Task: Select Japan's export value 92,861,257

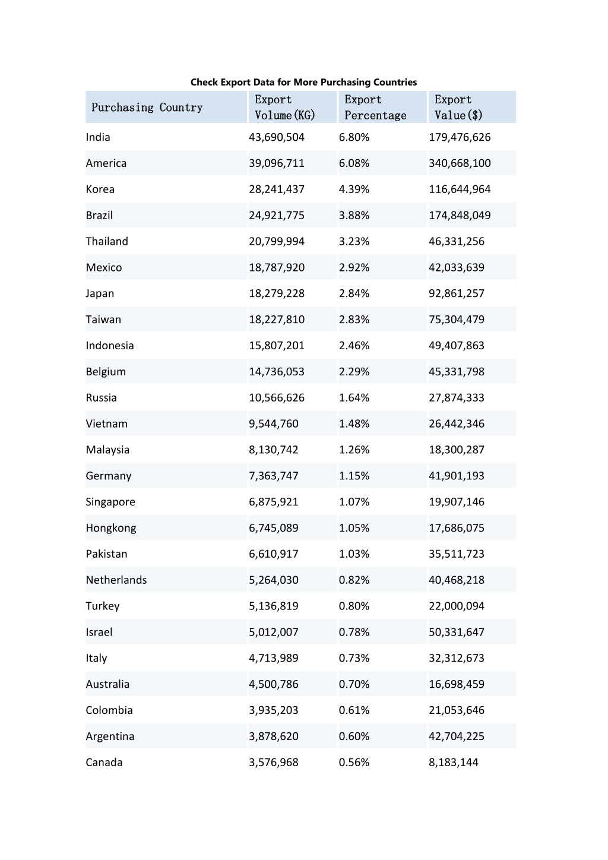Action: [x=457, y=293]
